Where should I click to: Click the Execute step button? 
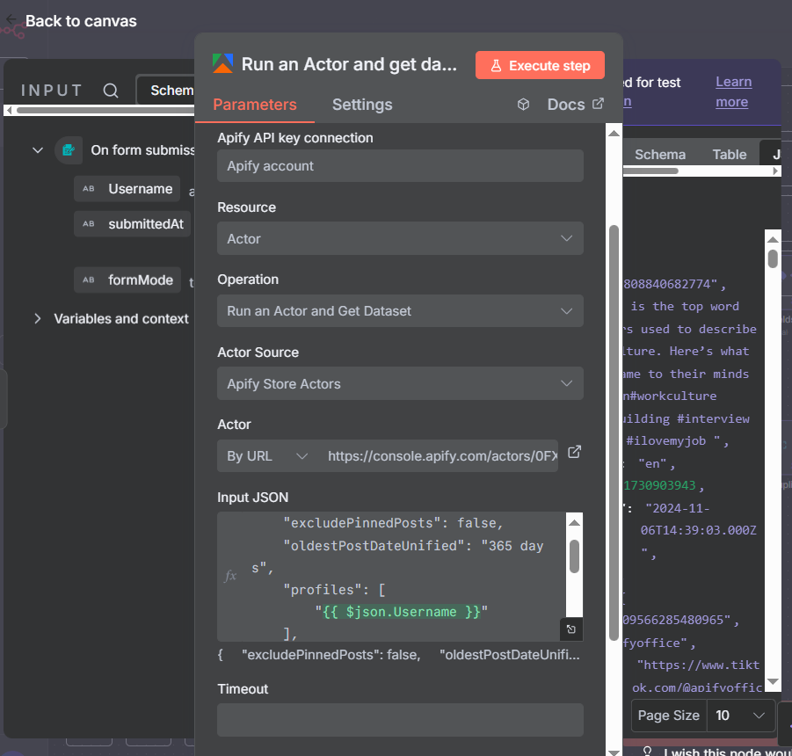540,65
